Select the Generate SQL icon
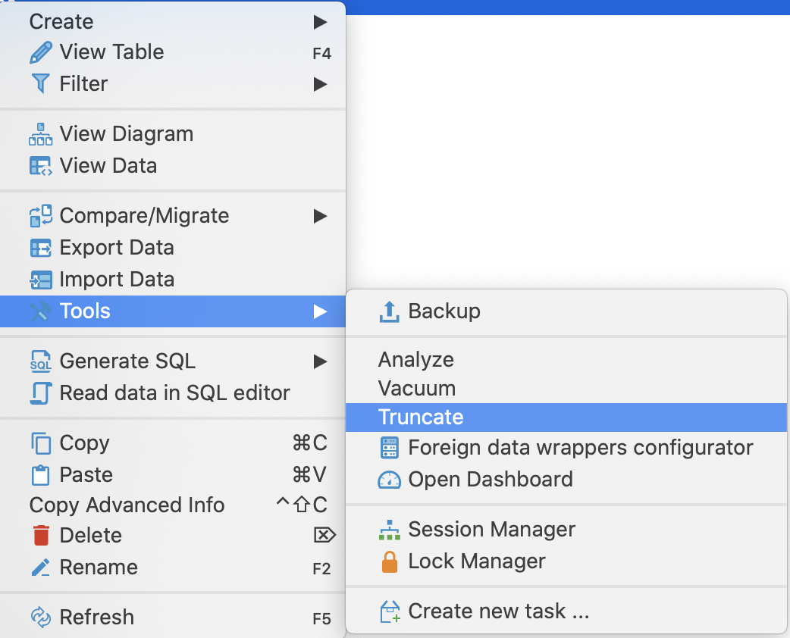Viewport: 790px width, 638px height. click(x=40, y=361)
